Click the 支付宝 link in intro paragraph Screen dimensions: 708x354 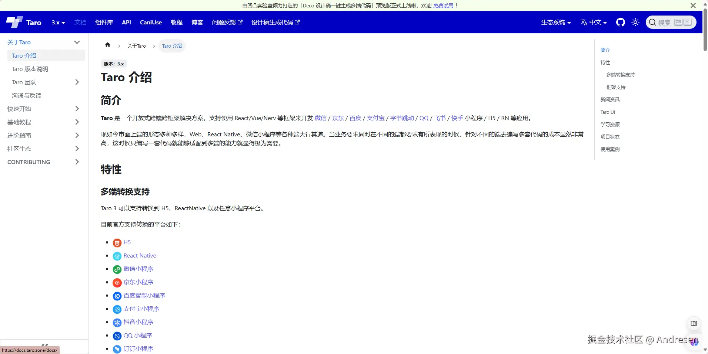376,118
